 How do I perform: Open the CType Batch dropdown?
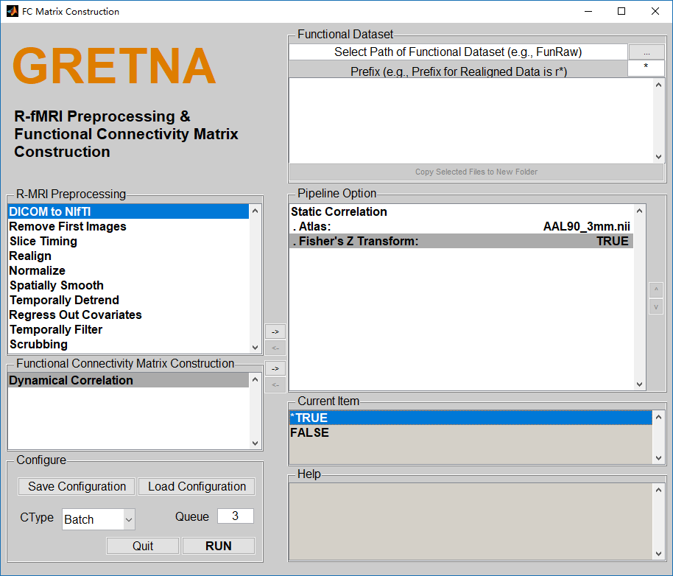point(99,519)
